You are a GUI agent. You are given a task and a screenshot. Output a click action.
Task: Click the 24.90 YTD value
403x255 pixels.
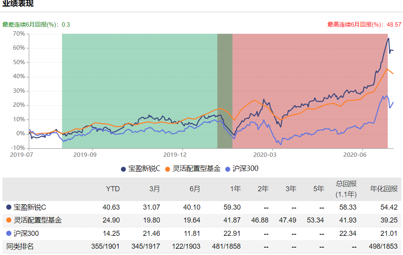pos(111,220)
